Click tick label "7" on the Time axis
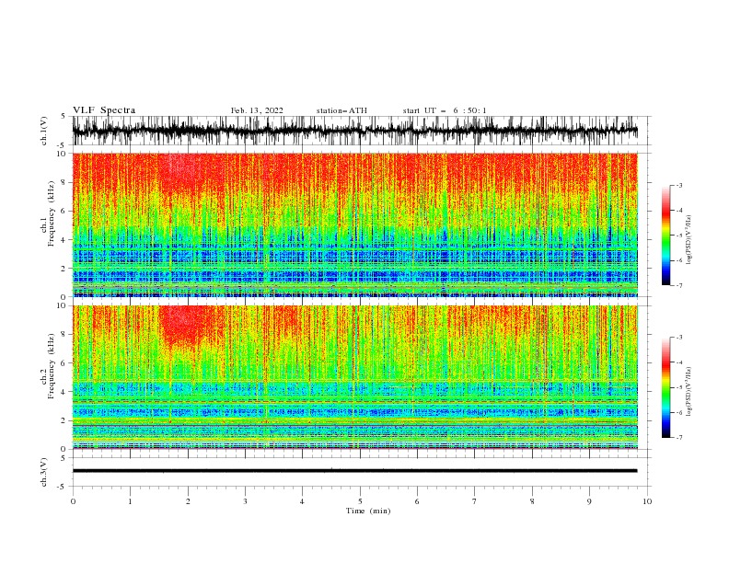This screenshot has height=563, width=729. (475, 501)
